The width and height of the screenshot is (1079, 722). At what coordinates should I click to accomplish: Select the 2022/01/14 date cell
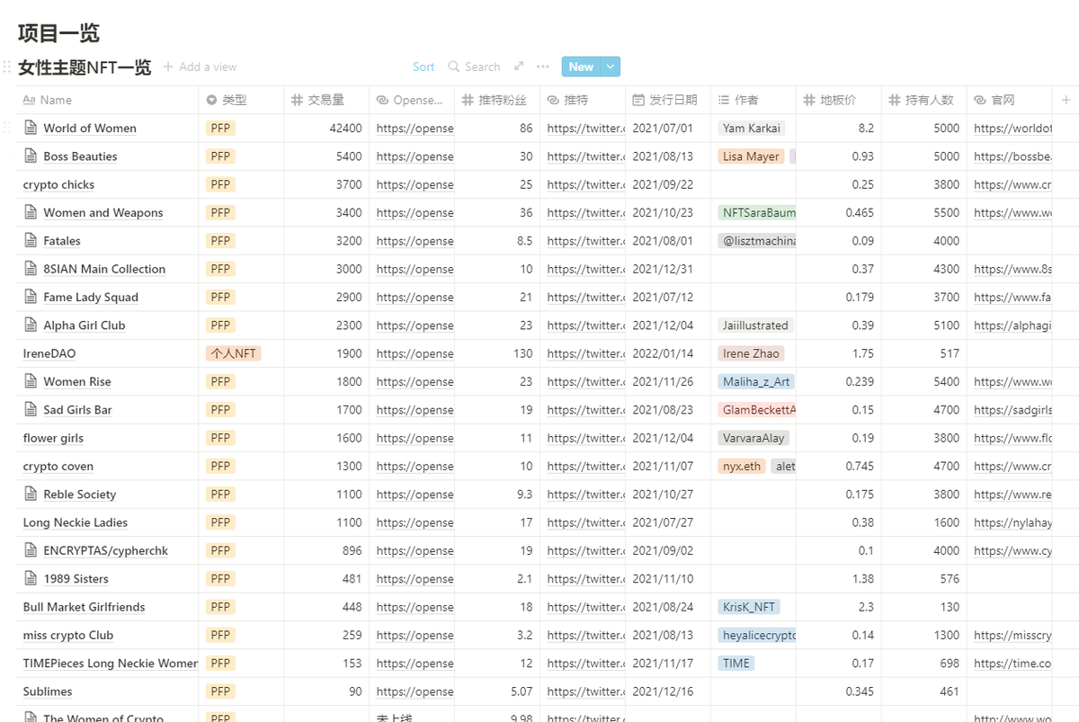(x=668, y=353)
